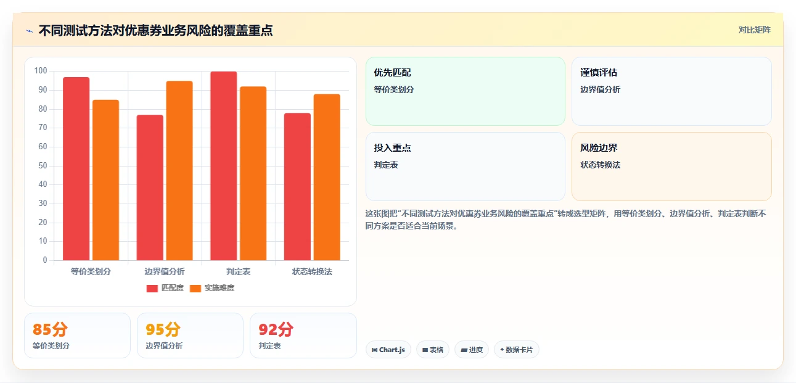
Task: Click the 85分 score card
Action: pyautogui.click(x=77, y=336)
